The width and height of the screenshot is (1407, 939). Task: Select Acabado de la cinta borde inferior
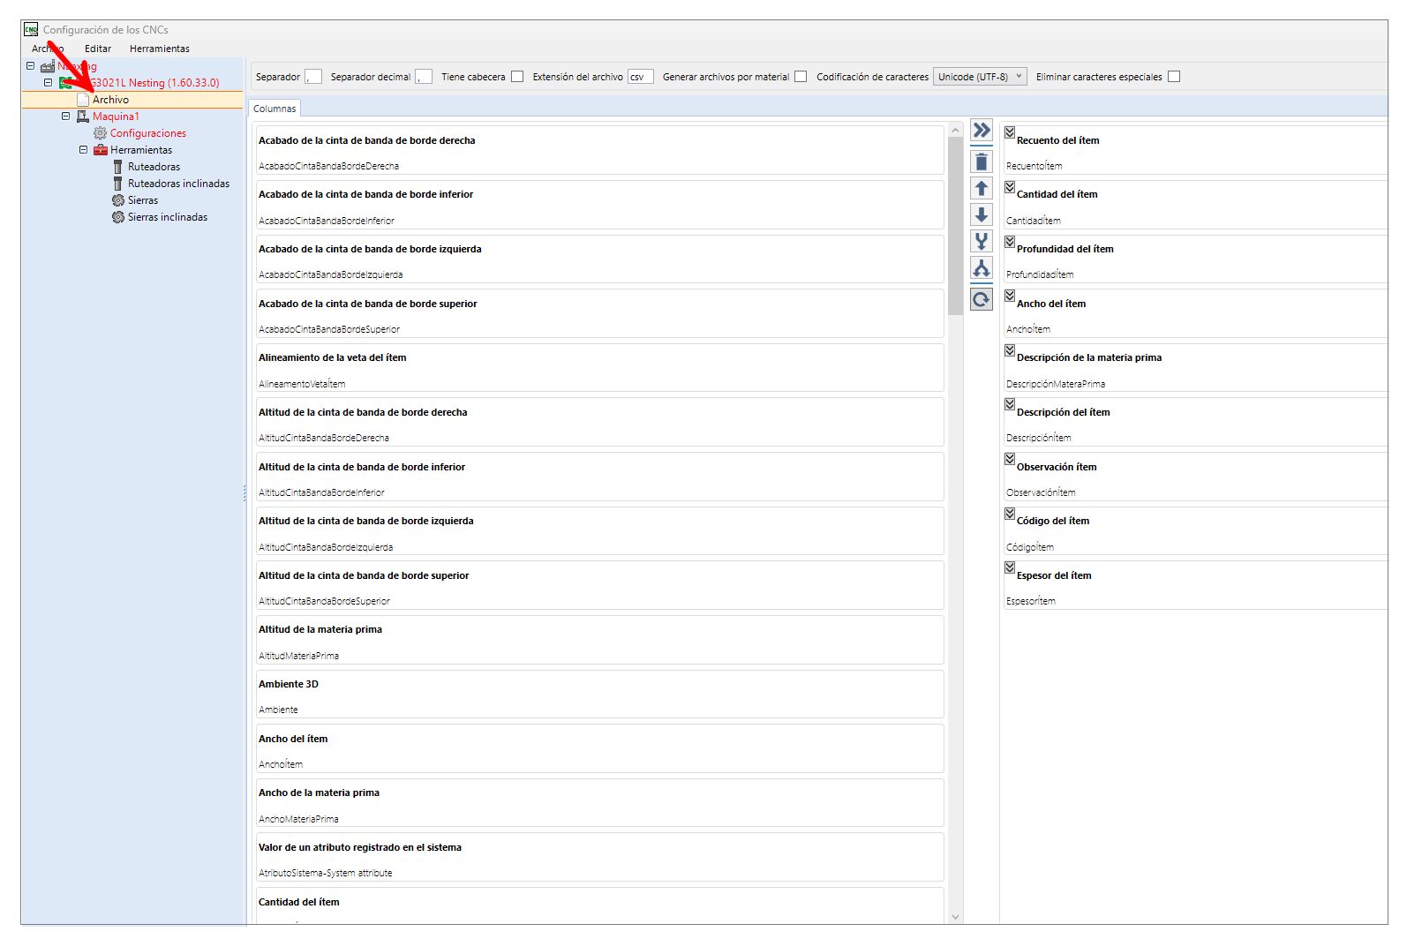[x=599, y=205]
